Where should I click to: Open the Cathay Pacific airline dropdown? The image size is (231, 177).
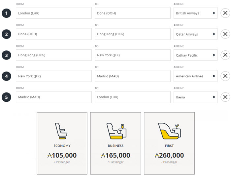pyautogui.click(x=195, y=55)
